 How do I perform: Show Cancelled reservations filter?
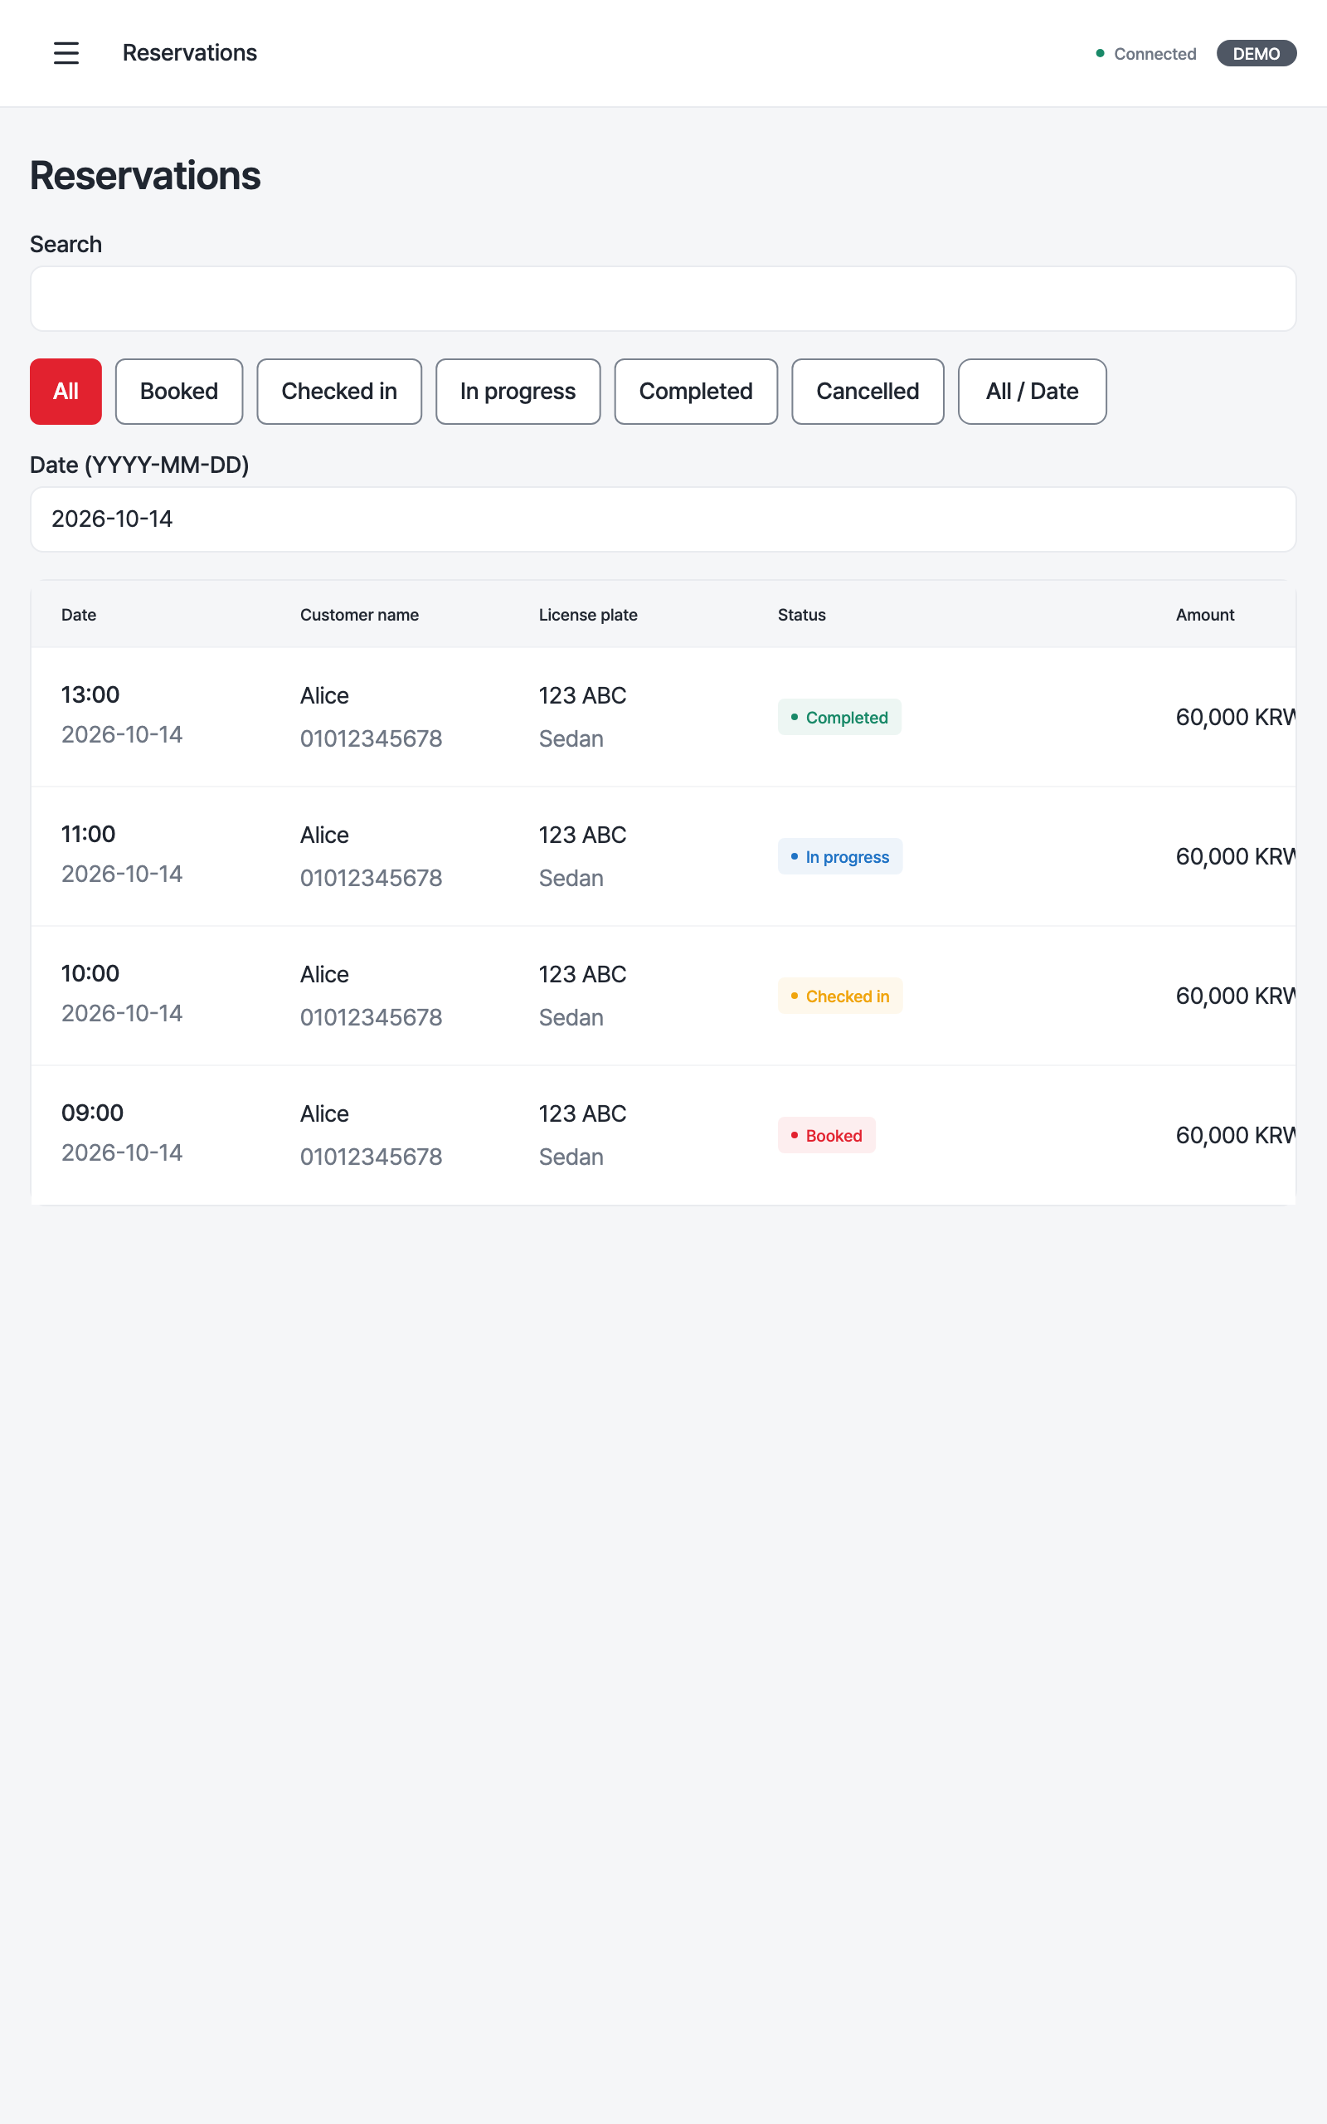pyautogui.click(x=868, y=392)
